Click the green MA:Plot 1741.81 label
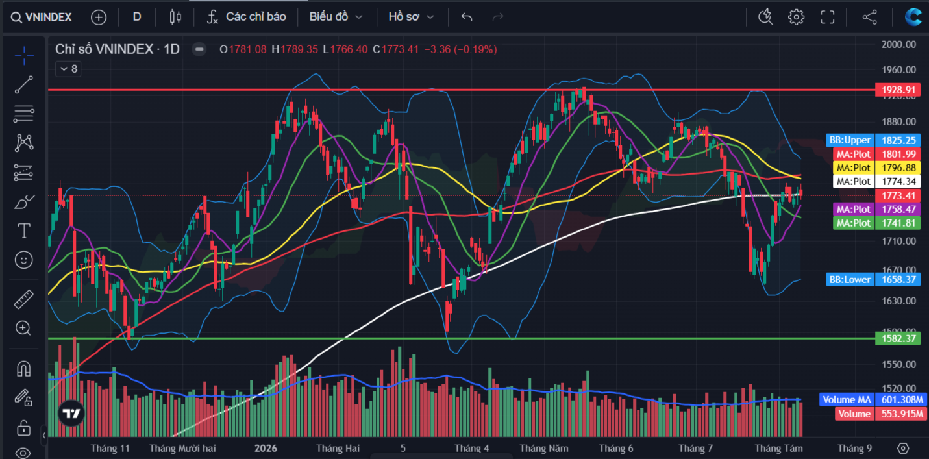Viewport: 929px width, 459px height. [876, 223]
